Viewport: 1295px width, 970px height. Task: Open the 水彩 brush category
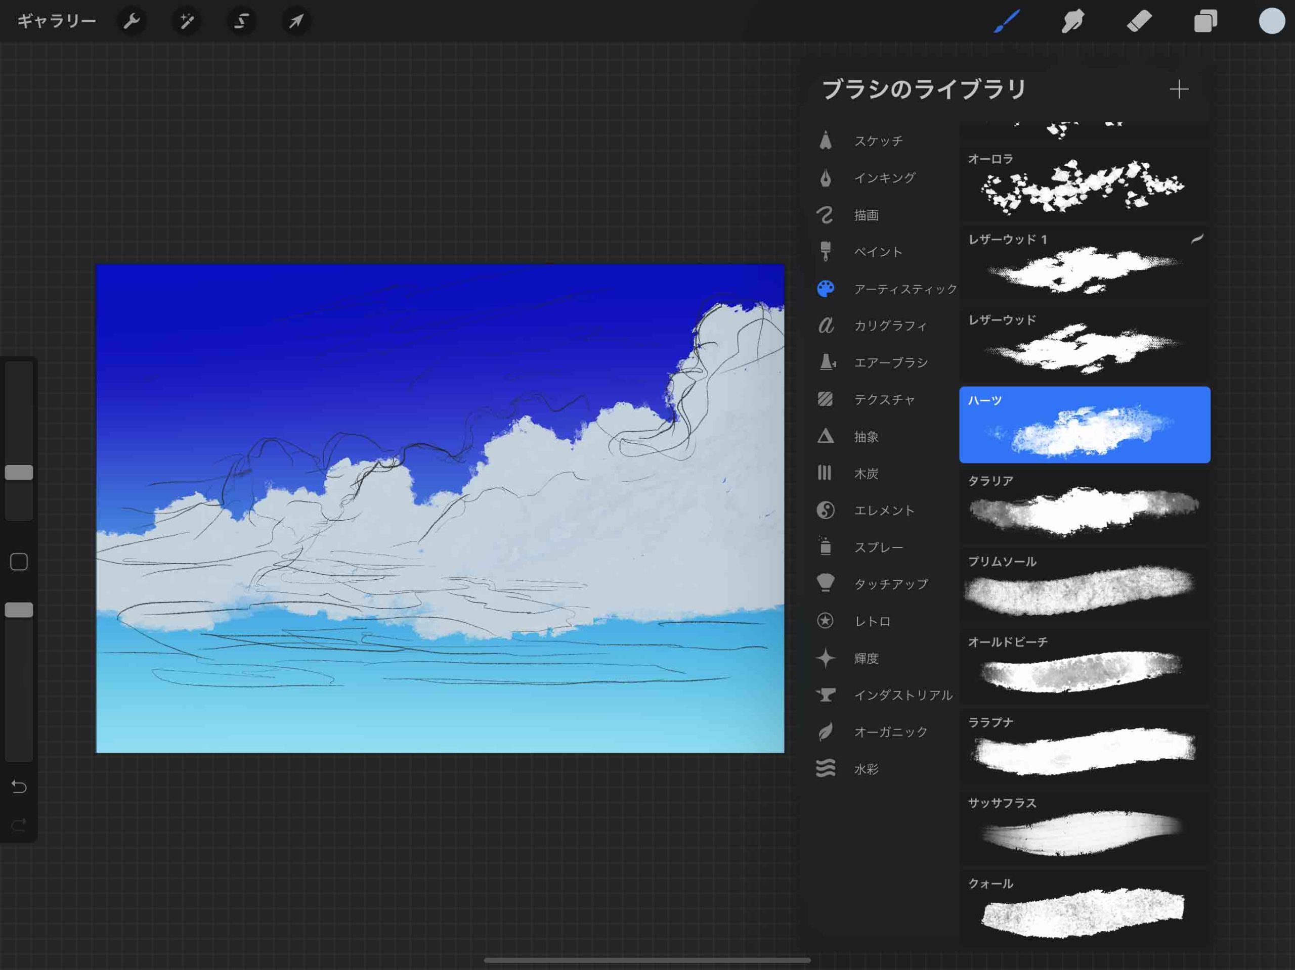[867, 769]
